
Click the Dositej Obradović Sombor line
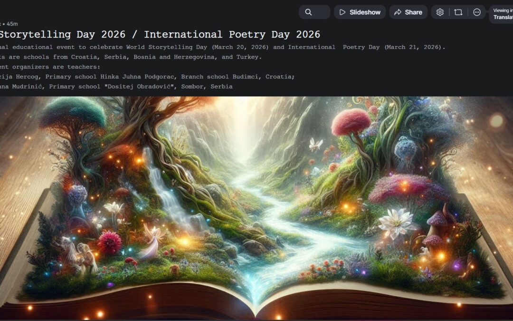pyautogui.click(x=116, y=87)
